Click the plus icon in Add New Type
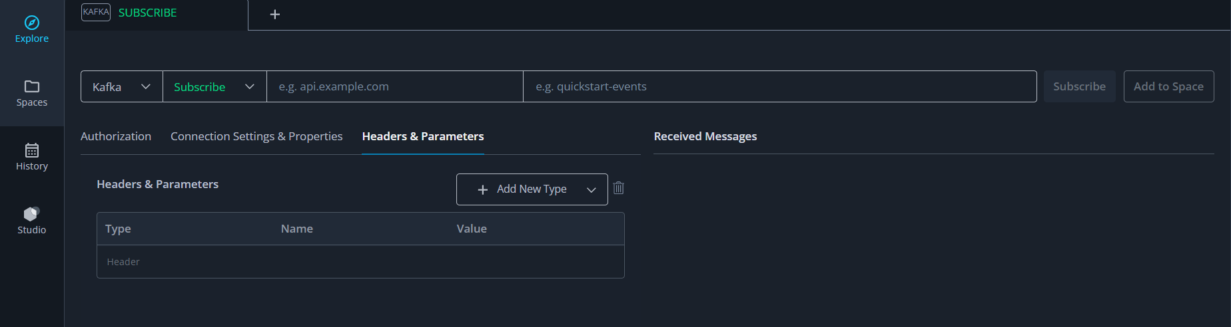 [483, 190]
